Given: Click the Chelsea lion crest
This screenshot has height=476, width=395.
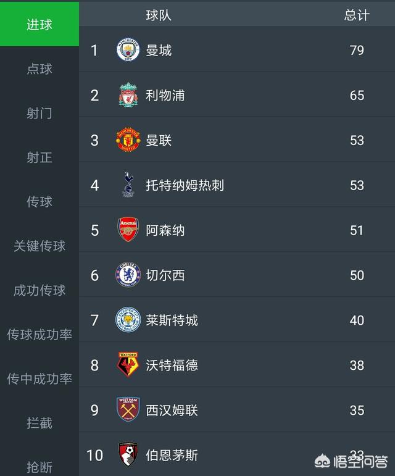Looking at the screenshot, I should pos(128,275).
